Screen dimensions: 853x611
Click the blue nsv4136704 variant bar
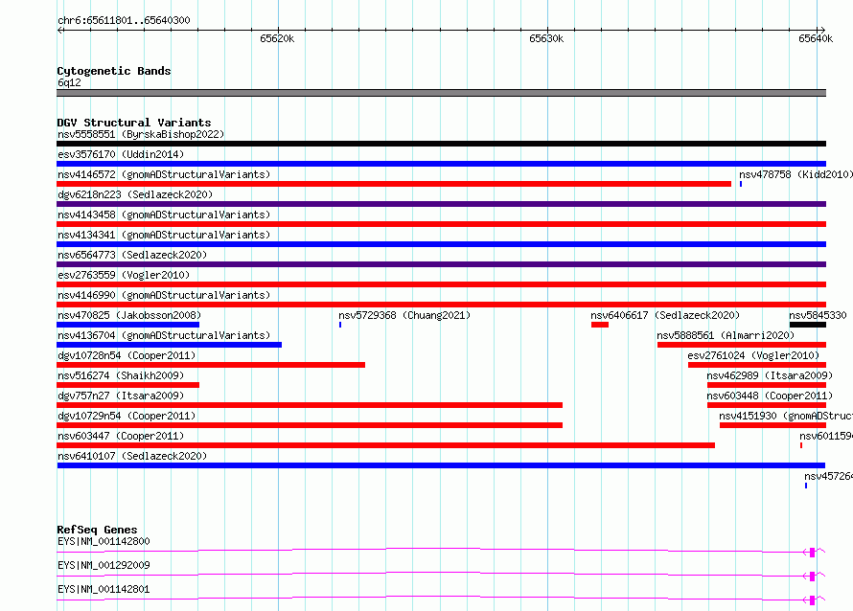coord(170,345)
